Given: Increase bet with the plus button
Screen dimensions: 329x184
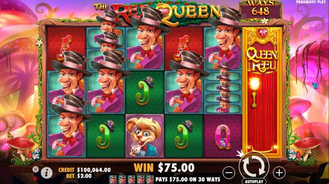Looking at the screenshot, I should pyautogui.click(x=279, y=173).
